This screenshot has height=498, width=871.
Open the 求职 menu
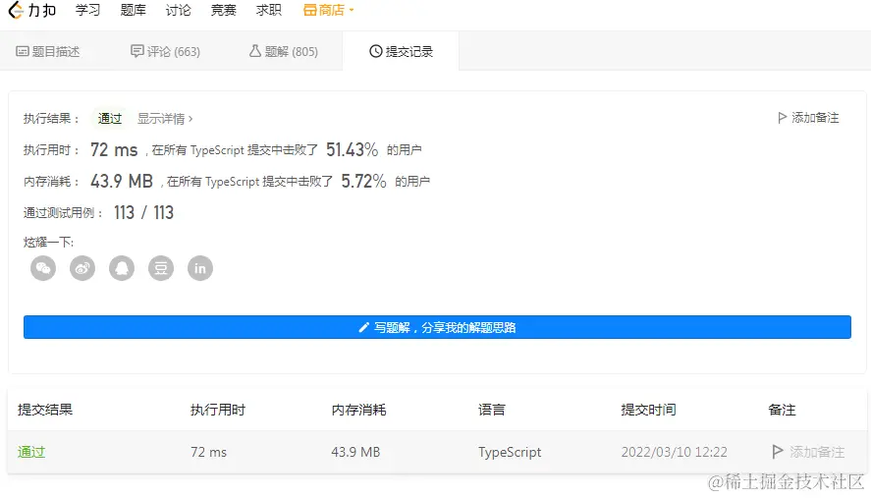(x=269, y=10)
